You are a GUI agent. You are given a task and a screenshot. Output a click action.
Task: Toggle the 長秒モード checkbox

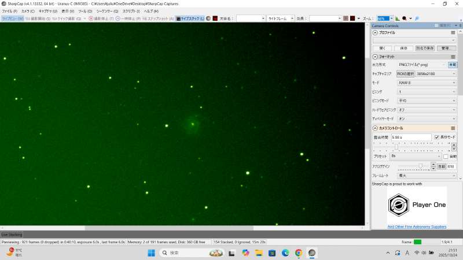[x=437, y=137]
